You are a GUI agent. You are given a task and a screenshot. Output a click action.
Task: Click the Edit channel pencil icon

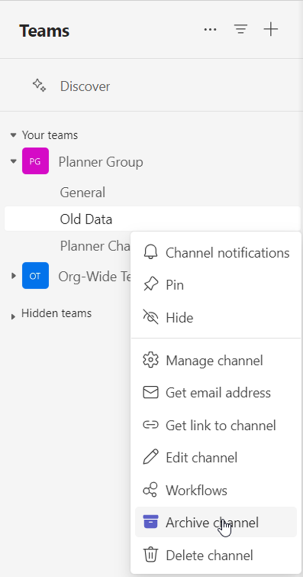coord(151,458)
